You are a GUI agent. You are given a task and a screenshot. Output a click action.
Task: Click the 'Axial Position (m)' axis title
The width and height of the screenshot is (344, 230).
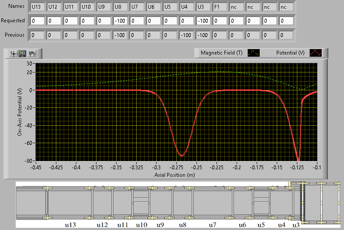(175, 175)
